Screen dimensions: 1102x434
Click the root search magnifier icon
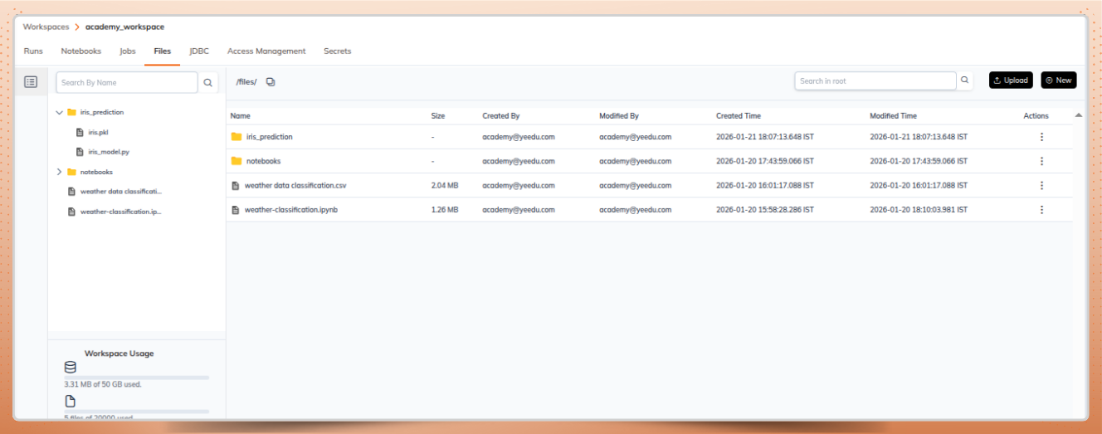[965, 80]
